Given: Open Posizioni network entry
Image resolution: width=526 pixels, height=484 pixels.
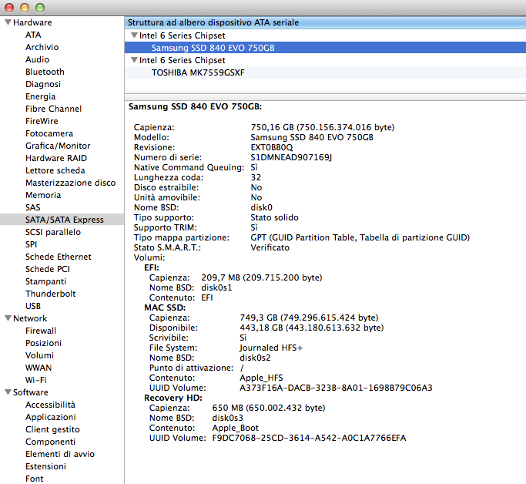Looking at the screenshot, I should click(44, 343).
